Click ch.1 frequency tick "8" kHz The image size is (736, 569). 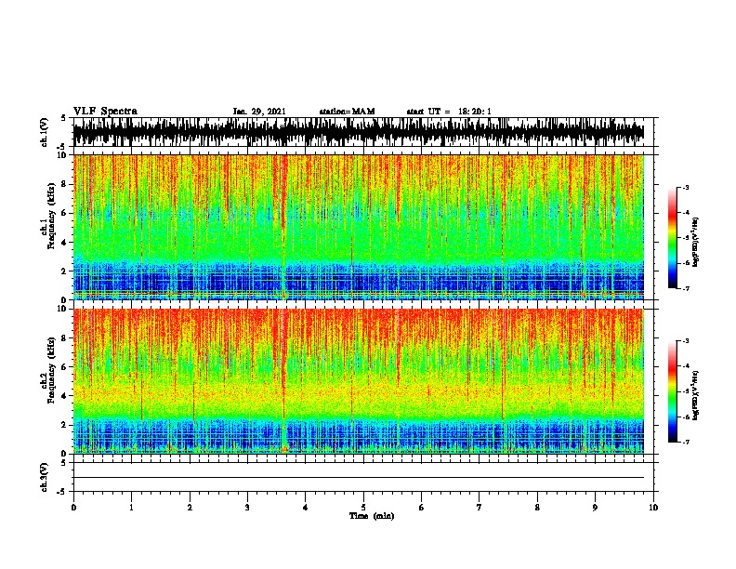[65, 184]
